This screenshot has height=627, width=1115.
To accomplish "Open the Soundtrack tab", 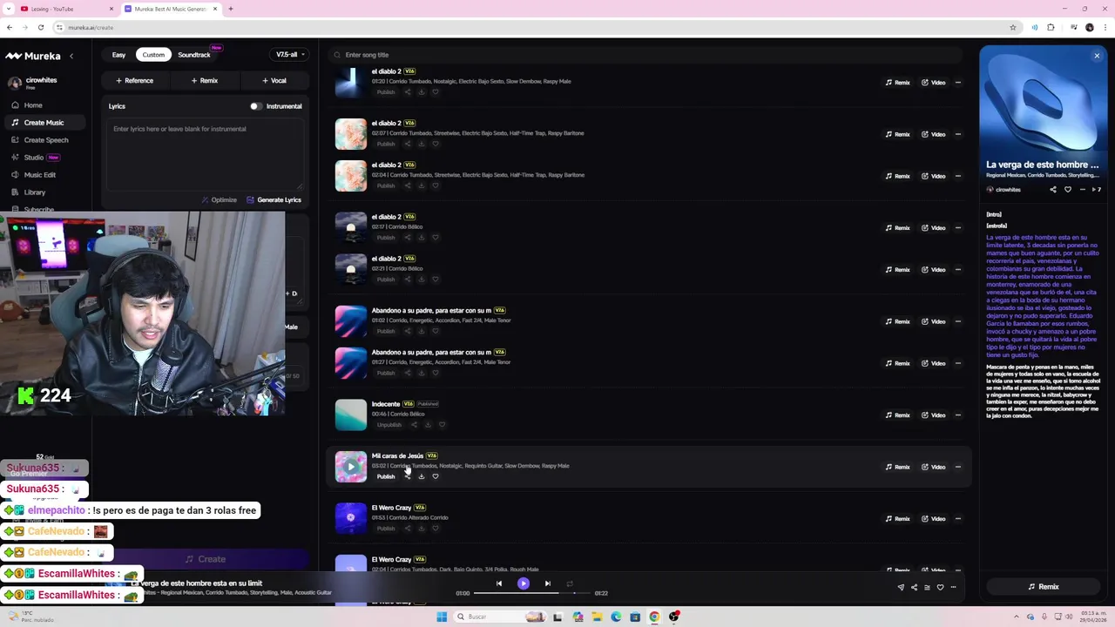I will [194, 55].
